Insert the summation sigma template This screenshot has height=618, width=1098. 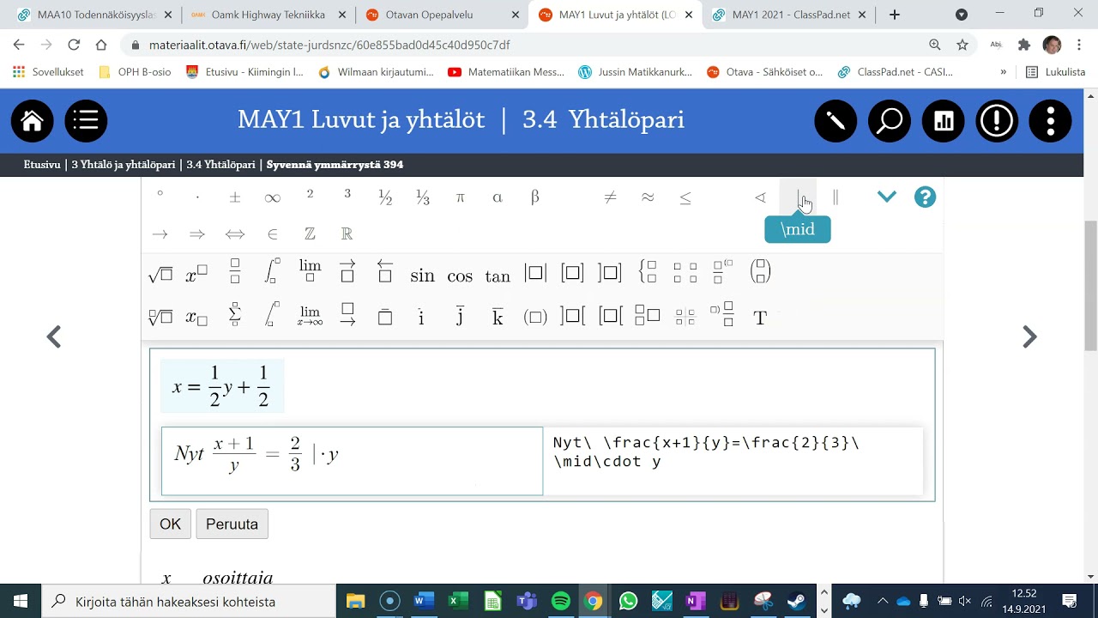[235, 314]
